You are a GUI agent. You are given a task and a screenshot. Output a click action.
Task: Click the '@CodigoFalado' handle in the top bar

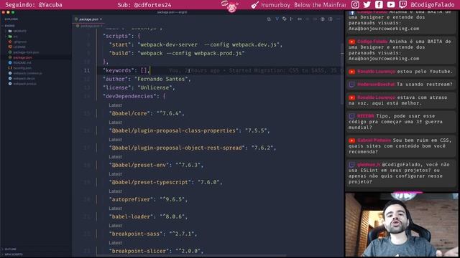coord(433,5)
